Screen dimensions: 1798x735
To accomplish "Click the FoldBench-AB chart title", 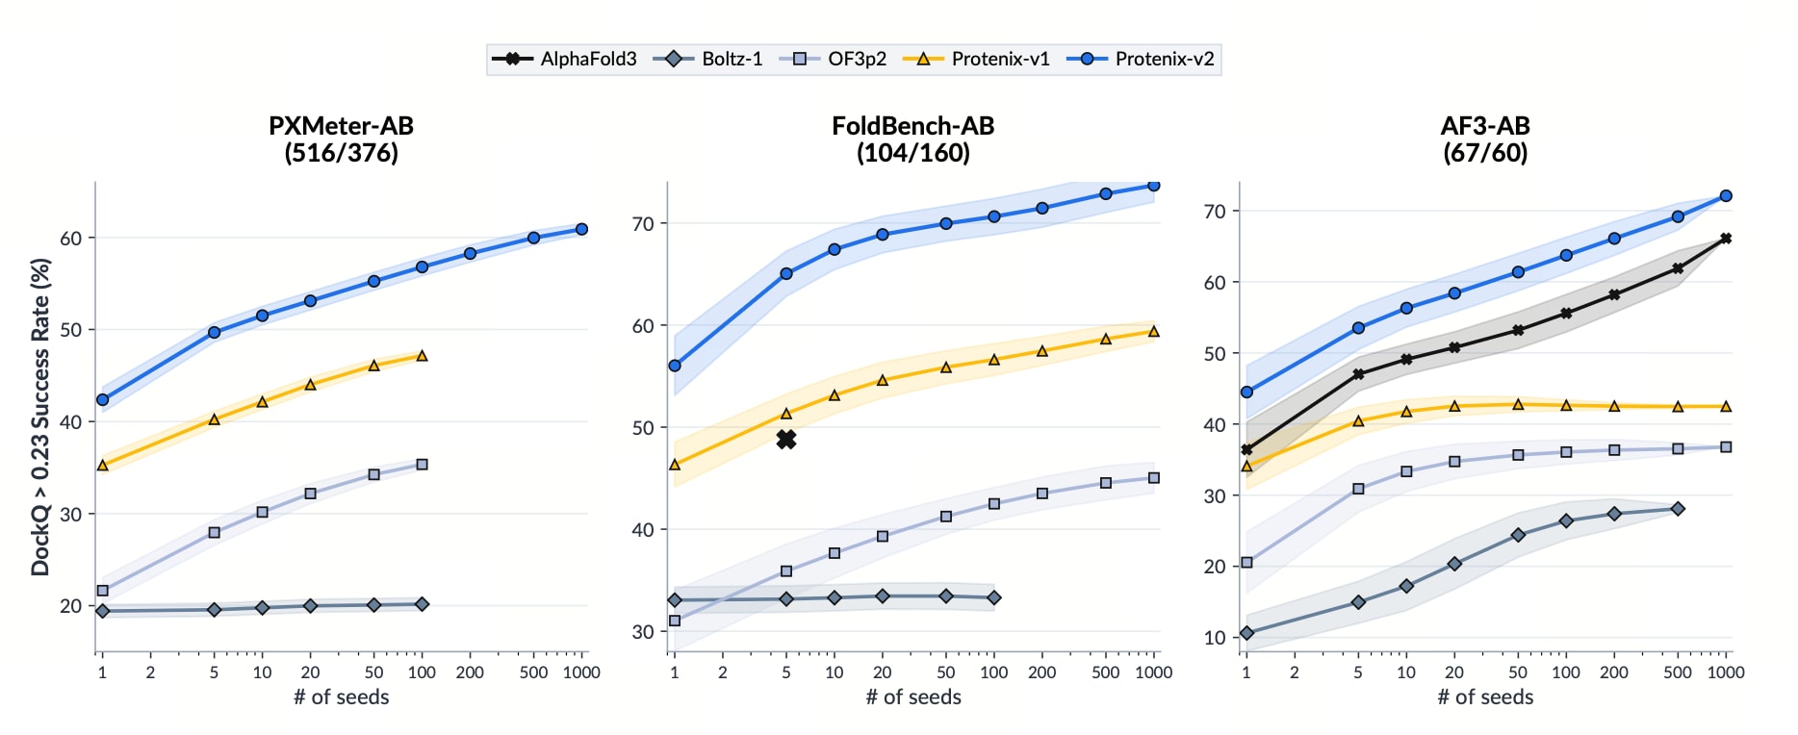I will pyautogui.click(x=913, y=139).
